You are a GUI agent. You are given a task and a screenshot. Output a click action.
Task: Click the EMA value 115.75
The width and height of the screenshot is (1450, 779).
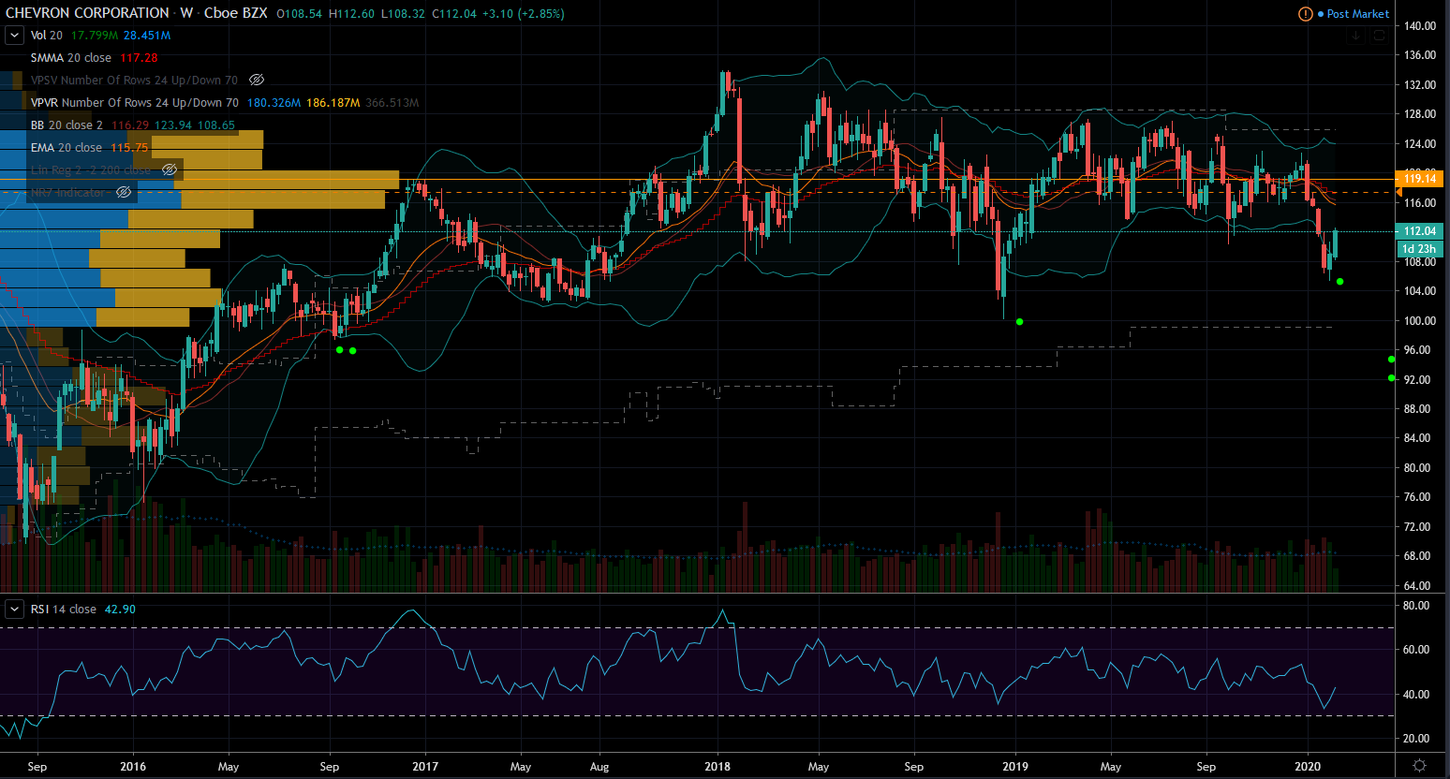pyautogui.click(x=129, y=148)
